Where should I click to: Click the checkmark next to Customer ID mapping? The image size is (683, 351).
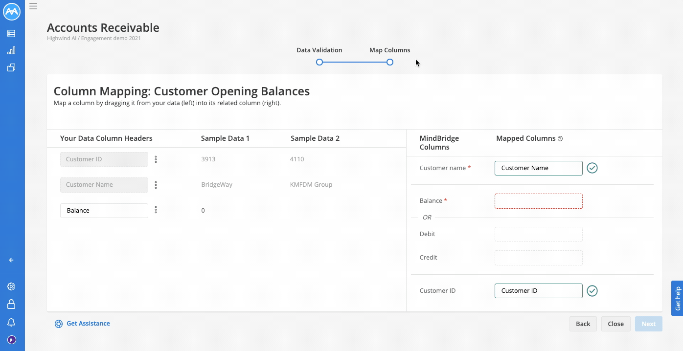click(592, 291)
